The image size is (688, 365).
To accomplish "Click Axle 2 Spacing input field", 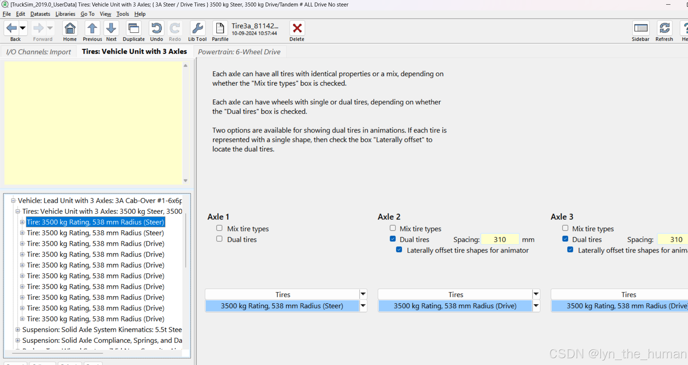I will tap(500, 239).
